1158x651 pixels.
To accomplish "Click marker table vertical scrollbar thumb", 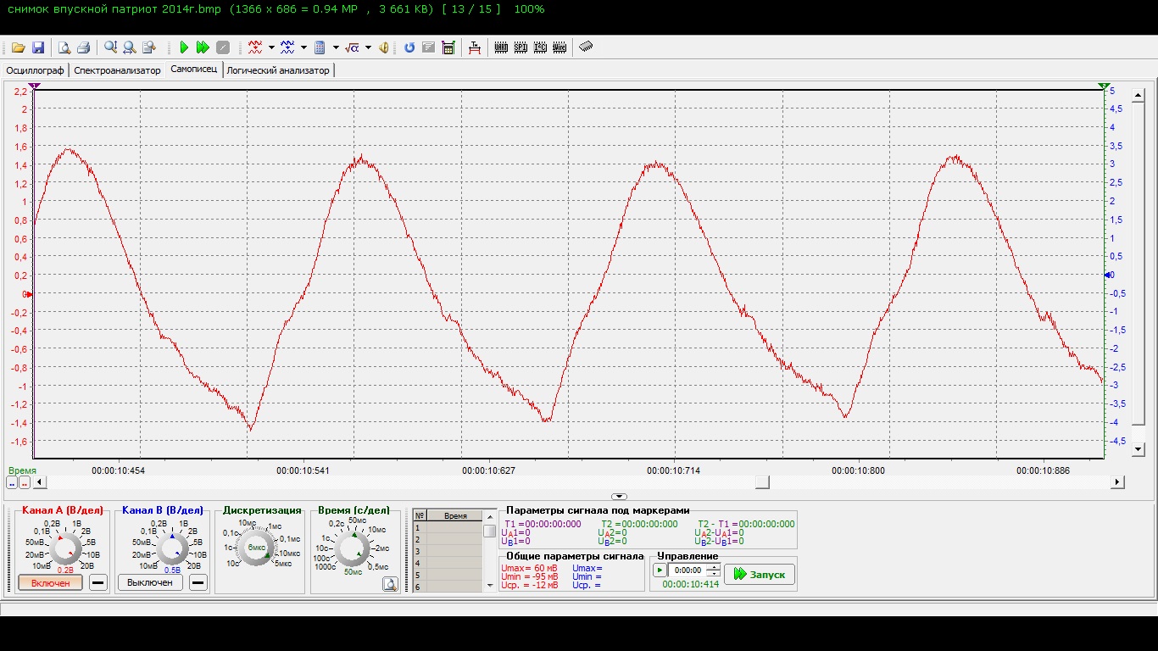I will click(x=490, y=531).
